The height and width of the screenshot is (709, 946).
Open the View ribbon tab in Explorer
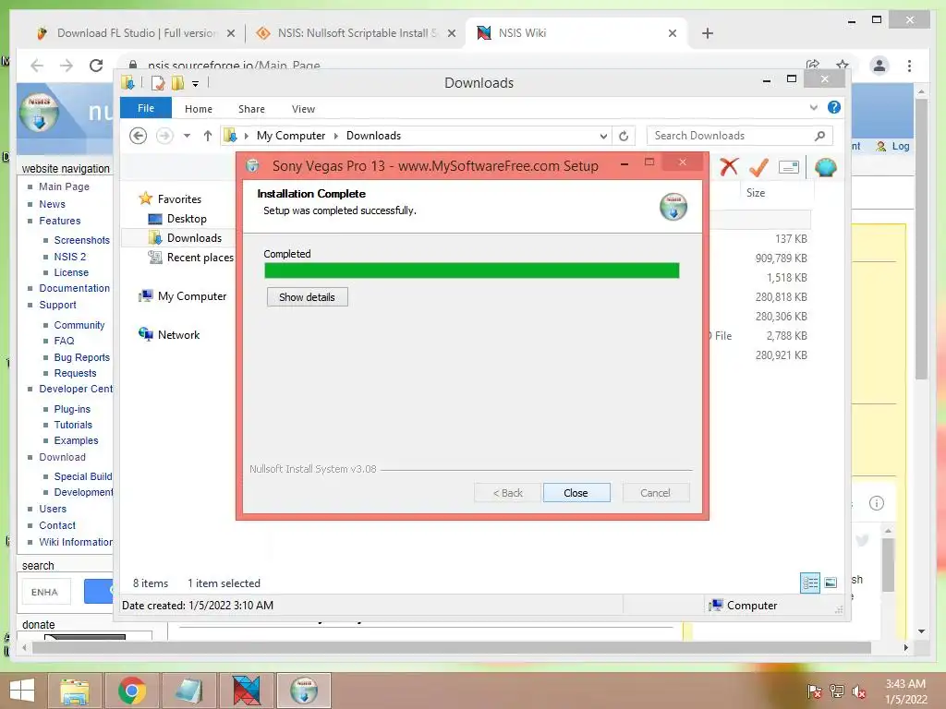click(x=303, y=109)
